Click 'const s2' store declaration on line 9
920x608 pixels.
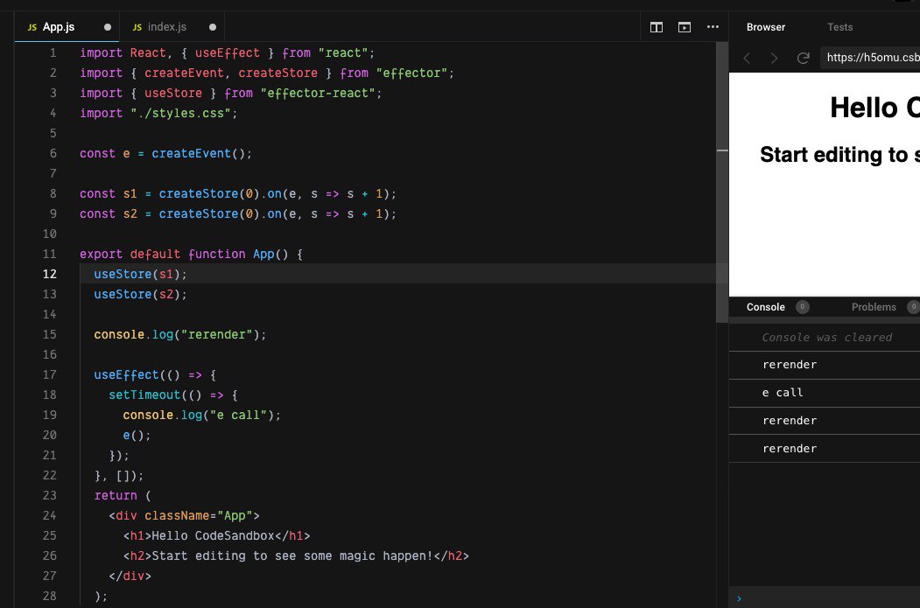(108, 214)
